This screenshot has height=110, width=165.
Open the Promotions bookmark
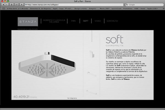pyautogui.click(x=128, y=9)
